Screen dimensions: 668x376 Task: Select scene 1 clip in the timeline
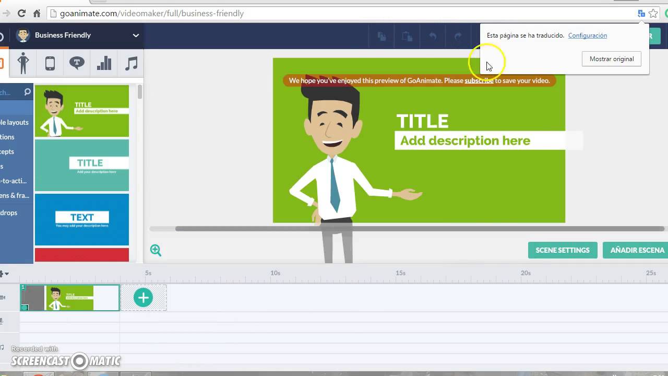pos(70,298)
